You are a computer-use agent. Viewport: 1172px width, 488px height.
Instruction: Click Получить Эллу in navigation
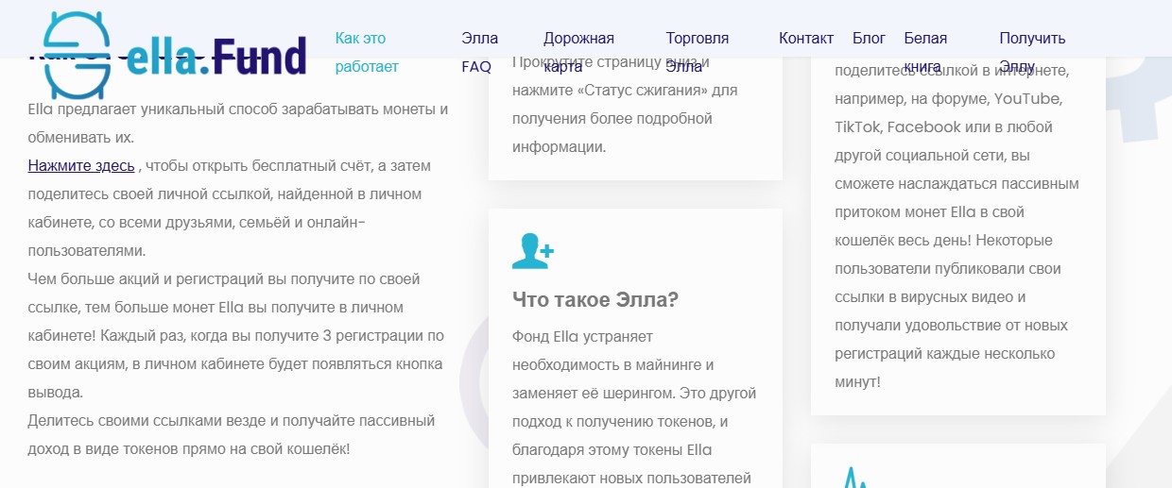[x=1032, y=53]
